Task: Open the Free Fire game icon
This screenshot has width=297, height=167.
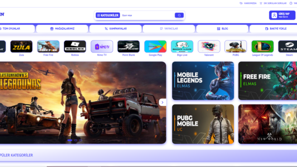Action: pos(48,46)
